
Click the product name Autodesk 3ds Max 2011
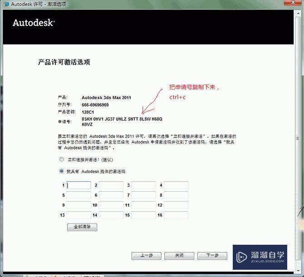click(106, 98)
